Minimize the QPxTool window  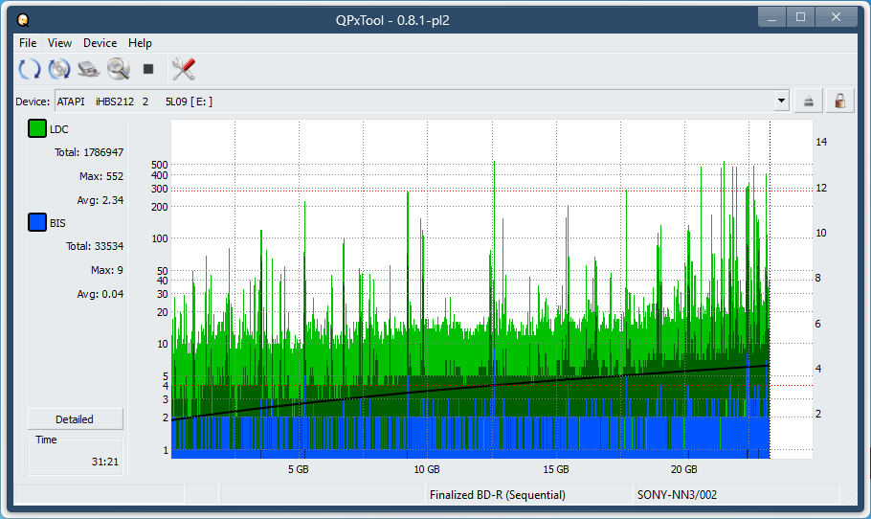[771, 18]
